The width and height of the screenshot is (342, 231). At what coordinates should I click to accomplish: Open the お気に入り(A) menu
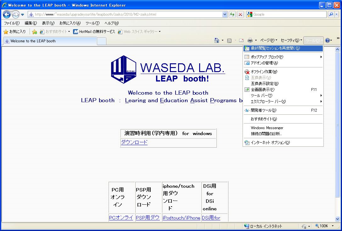70,23
